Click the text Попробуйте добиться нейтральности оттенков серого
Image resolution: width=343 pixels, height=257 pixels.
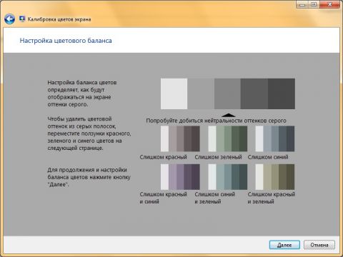[216, 121]
